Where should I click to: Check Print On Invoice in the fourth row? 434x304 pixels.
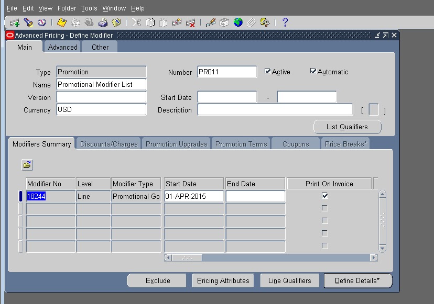click(325, 233)
